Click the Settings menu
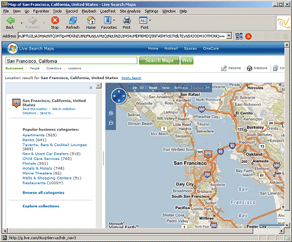This screenshot has height=242, width=292. point(151,12)
